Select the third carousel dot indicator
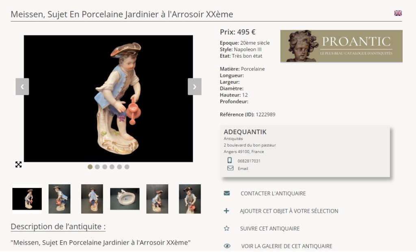The height and width of the screenshot is (252, 416). pos(105,167)
